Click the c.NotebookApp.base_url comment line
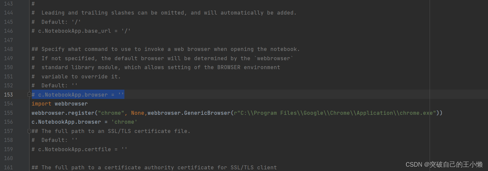This screenshot has height=171, width=488. coord(81,31)
